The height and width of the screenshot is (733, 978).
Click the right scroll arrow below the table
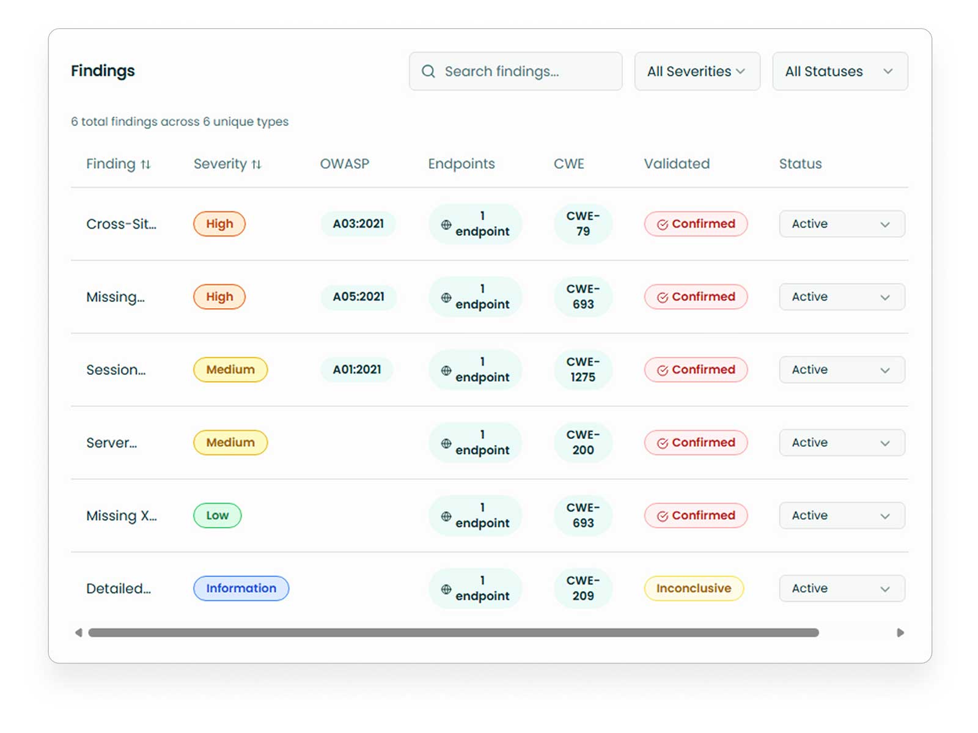(x=900, y=633)
